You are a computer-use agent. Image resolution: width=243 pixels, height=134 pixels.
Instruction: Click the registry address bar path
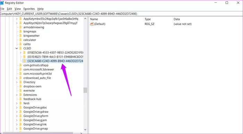tap(121, 14)
